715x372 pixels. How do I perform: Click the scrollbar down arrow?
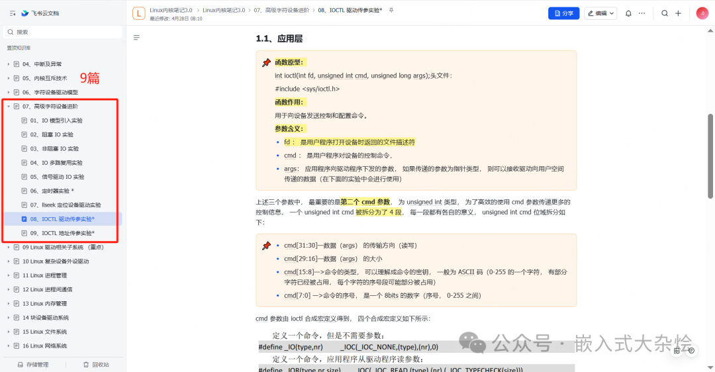coord(710,367)
